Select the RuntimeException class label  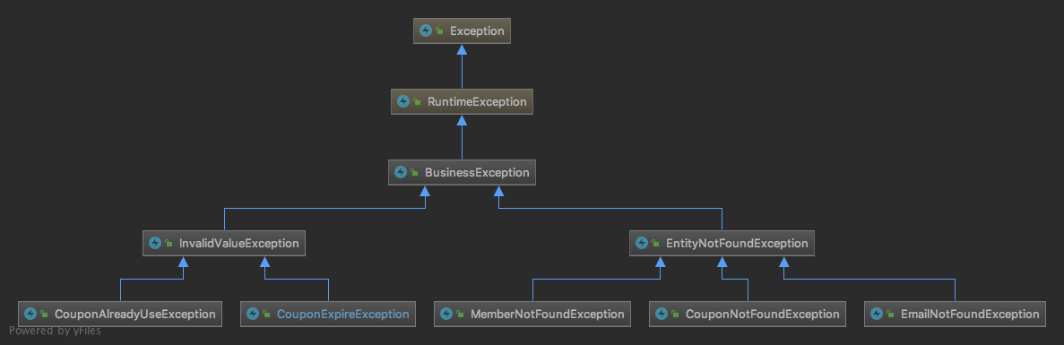(477, 101)
